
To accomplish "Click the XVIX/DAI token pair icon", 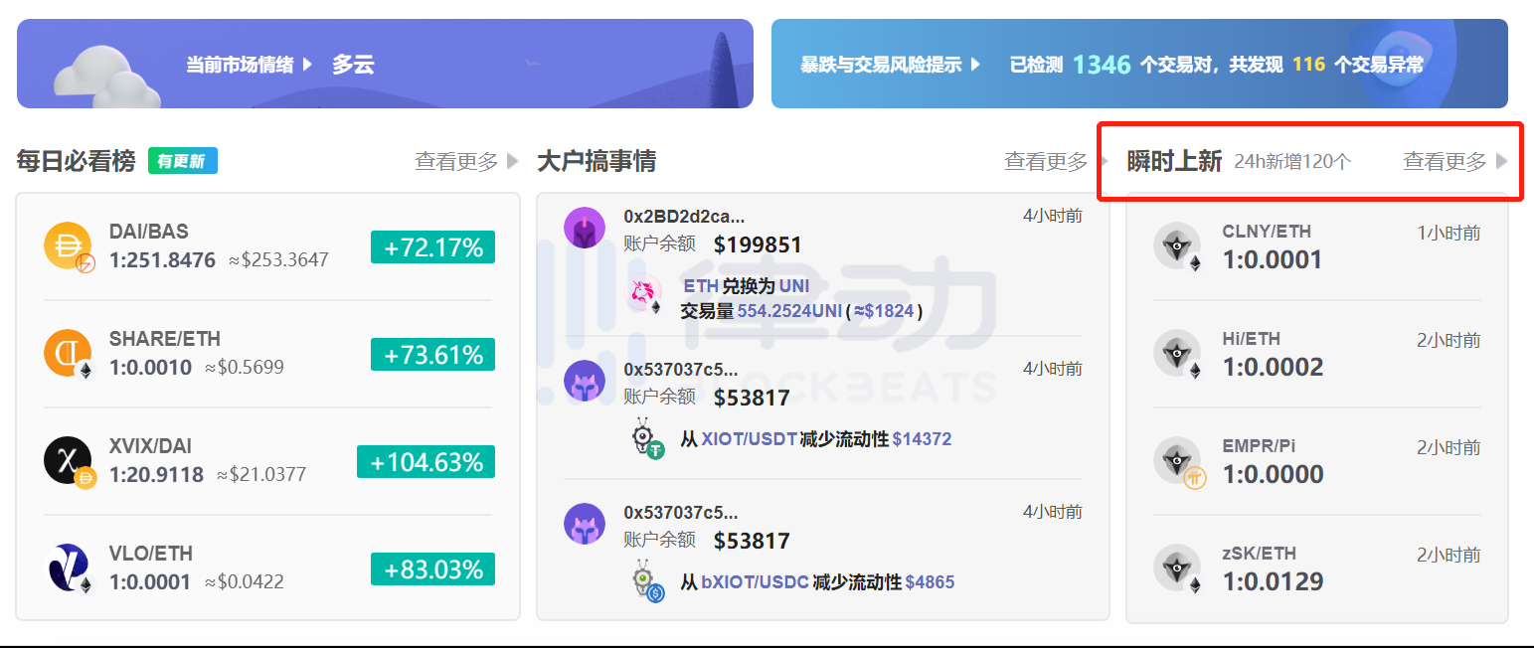I will [x=70, y=462].
